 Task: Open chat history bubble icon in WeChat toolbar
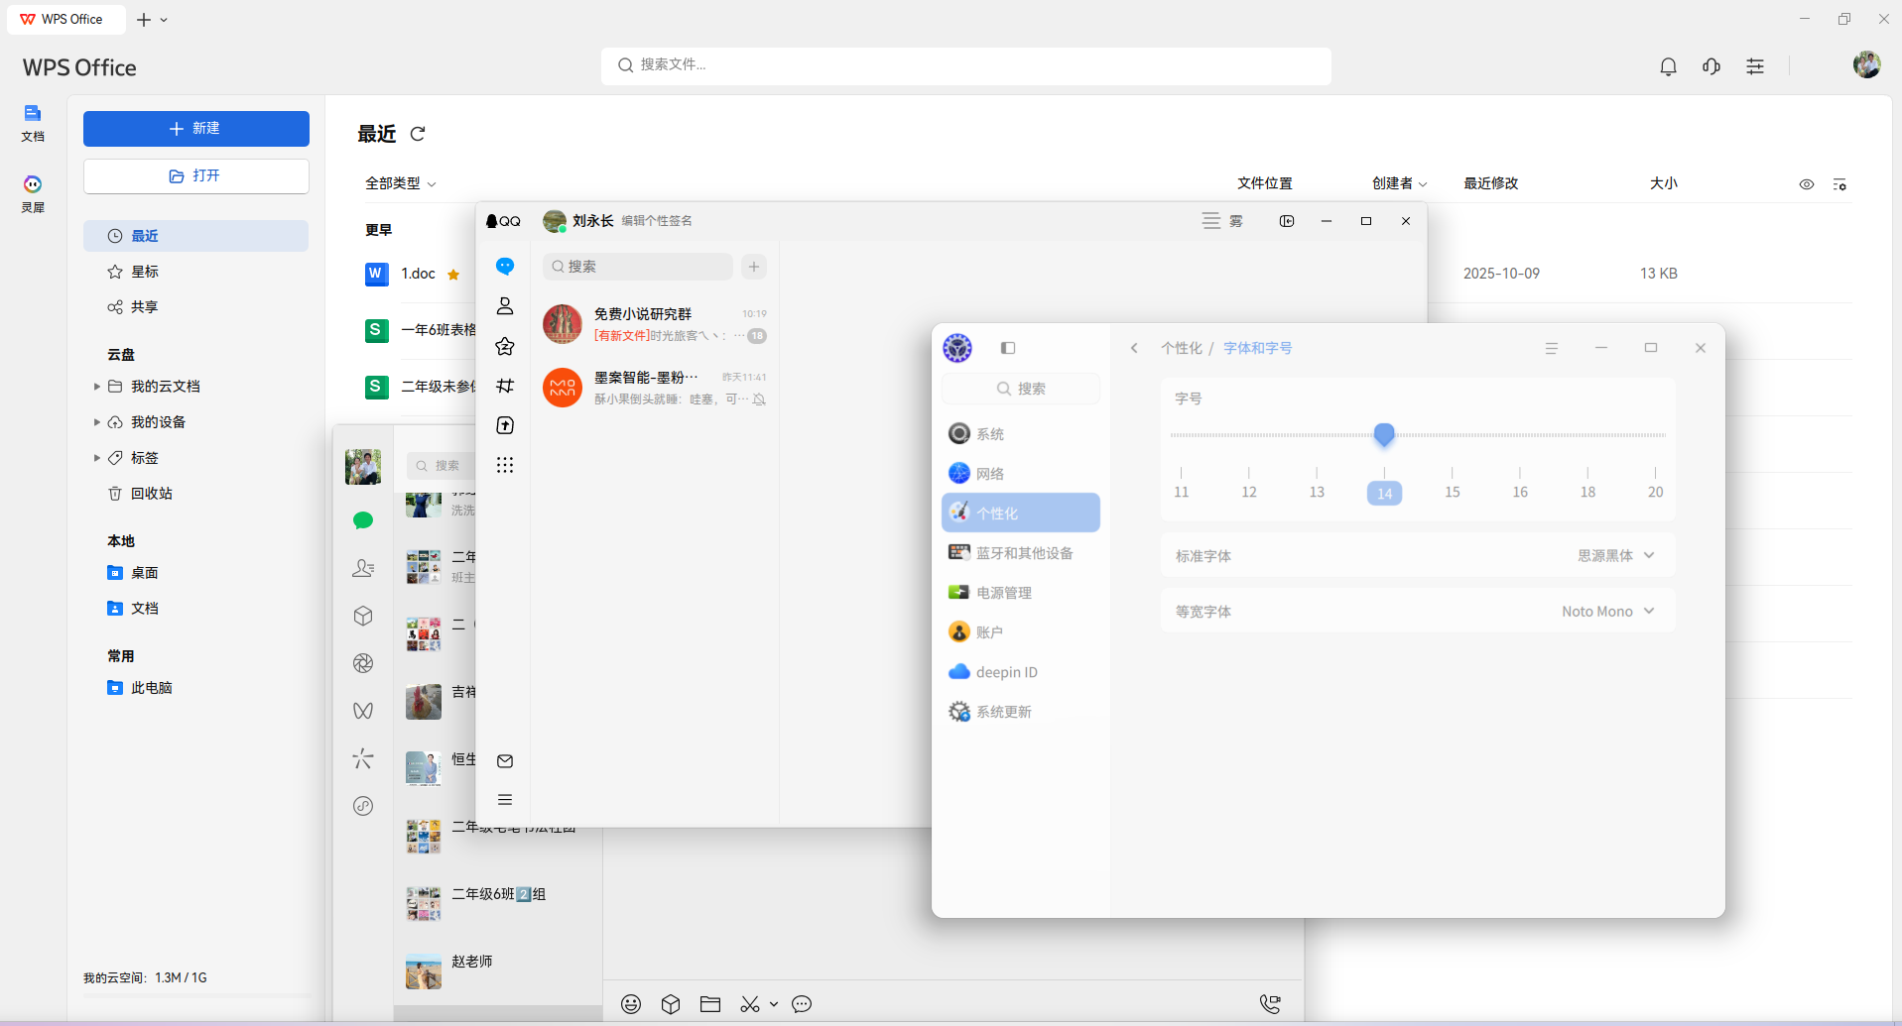coord(802,1004)
